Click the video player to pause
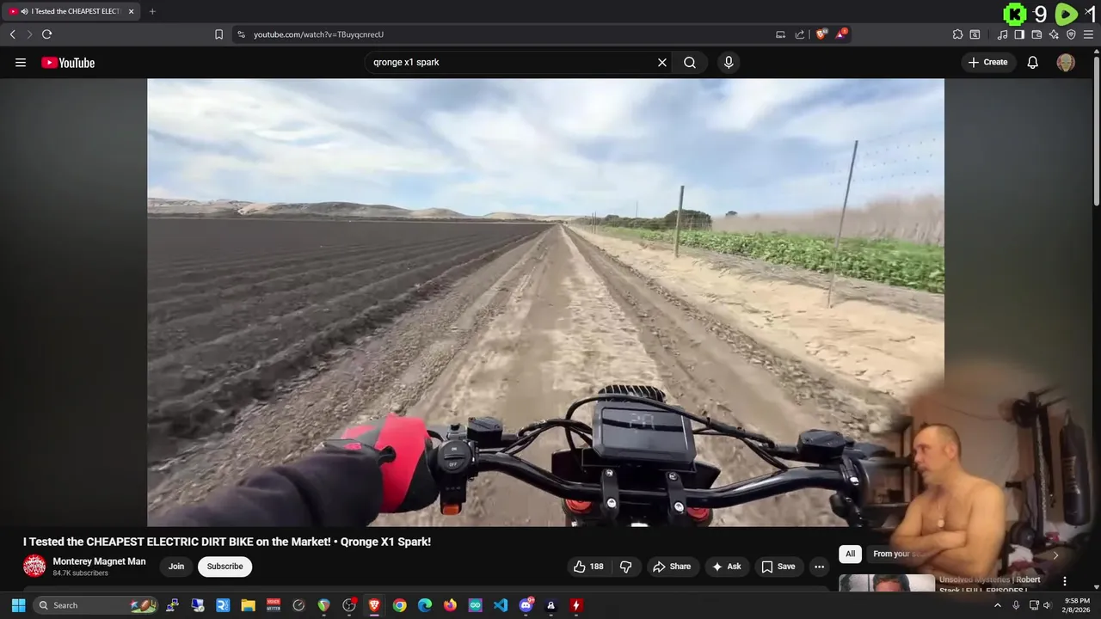 coord(545,302)
